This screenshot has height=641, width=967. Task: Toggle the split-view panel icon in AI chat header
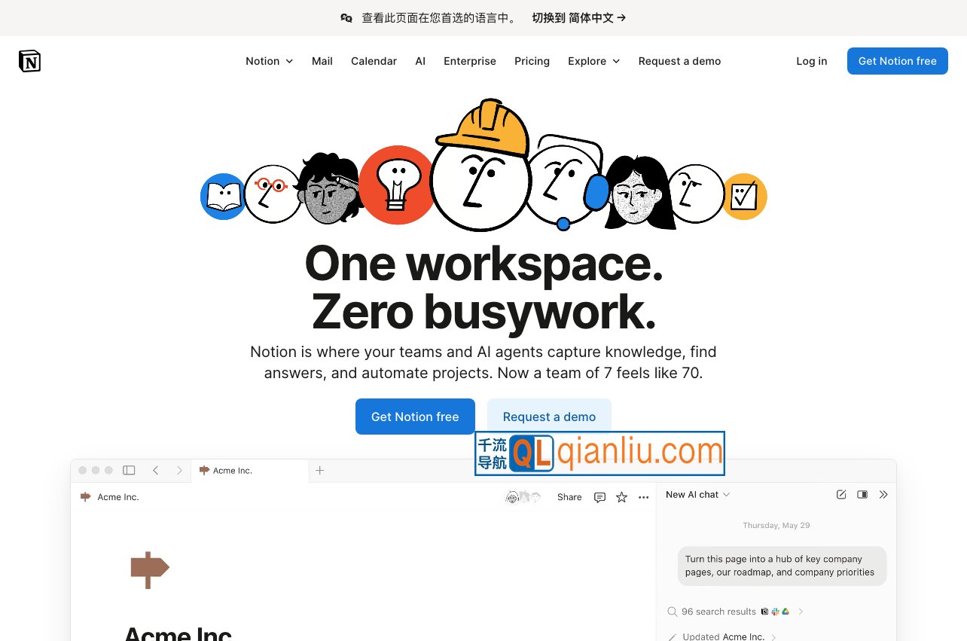tap(862, 494)
